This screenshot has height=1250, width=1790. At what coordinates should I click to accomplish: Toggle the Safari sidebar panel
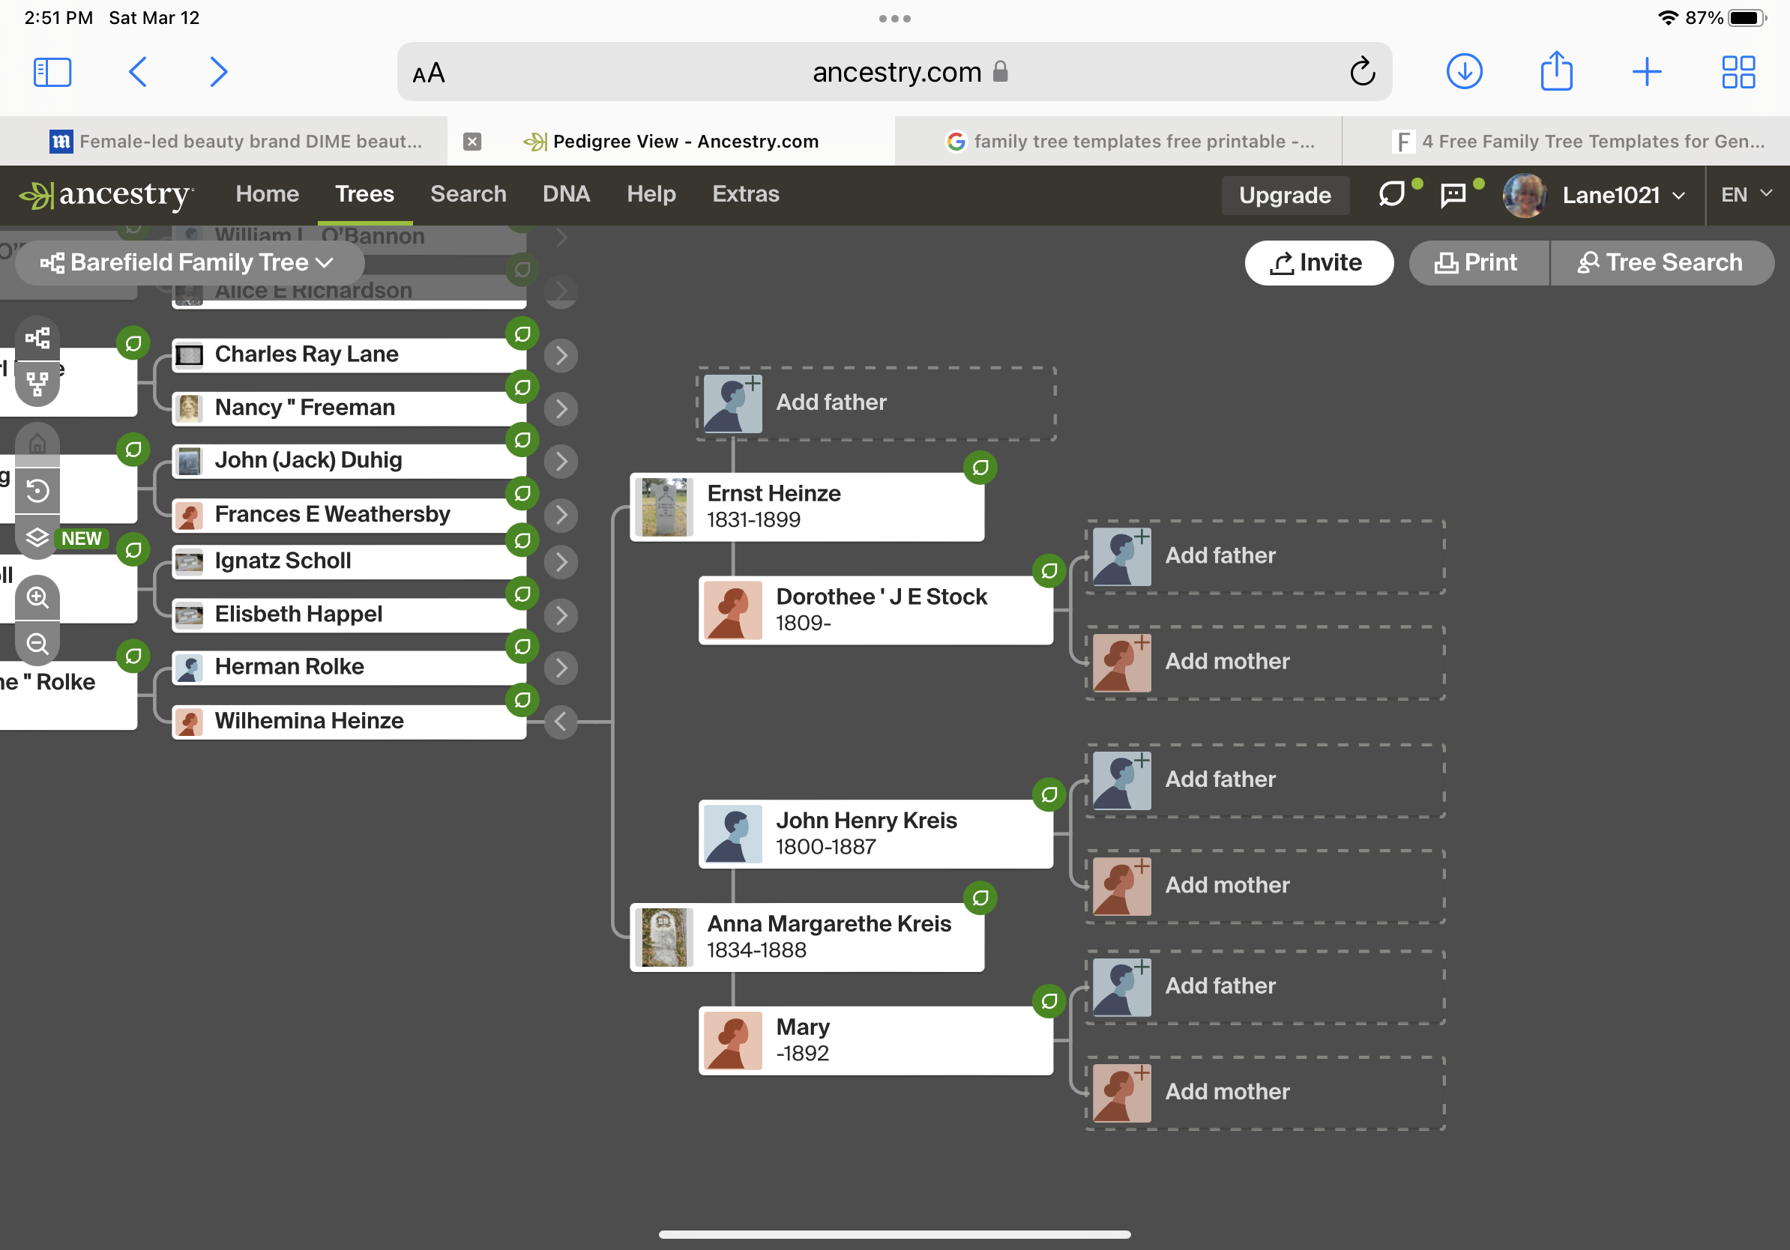pos(52,72)
